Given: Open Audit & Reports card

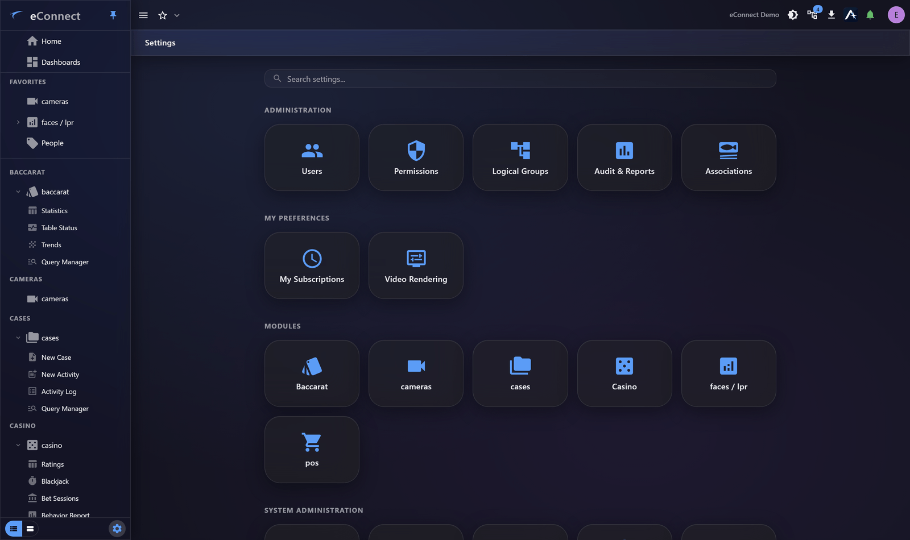Looking at the screenshot, I should click(x=624, y=157).
